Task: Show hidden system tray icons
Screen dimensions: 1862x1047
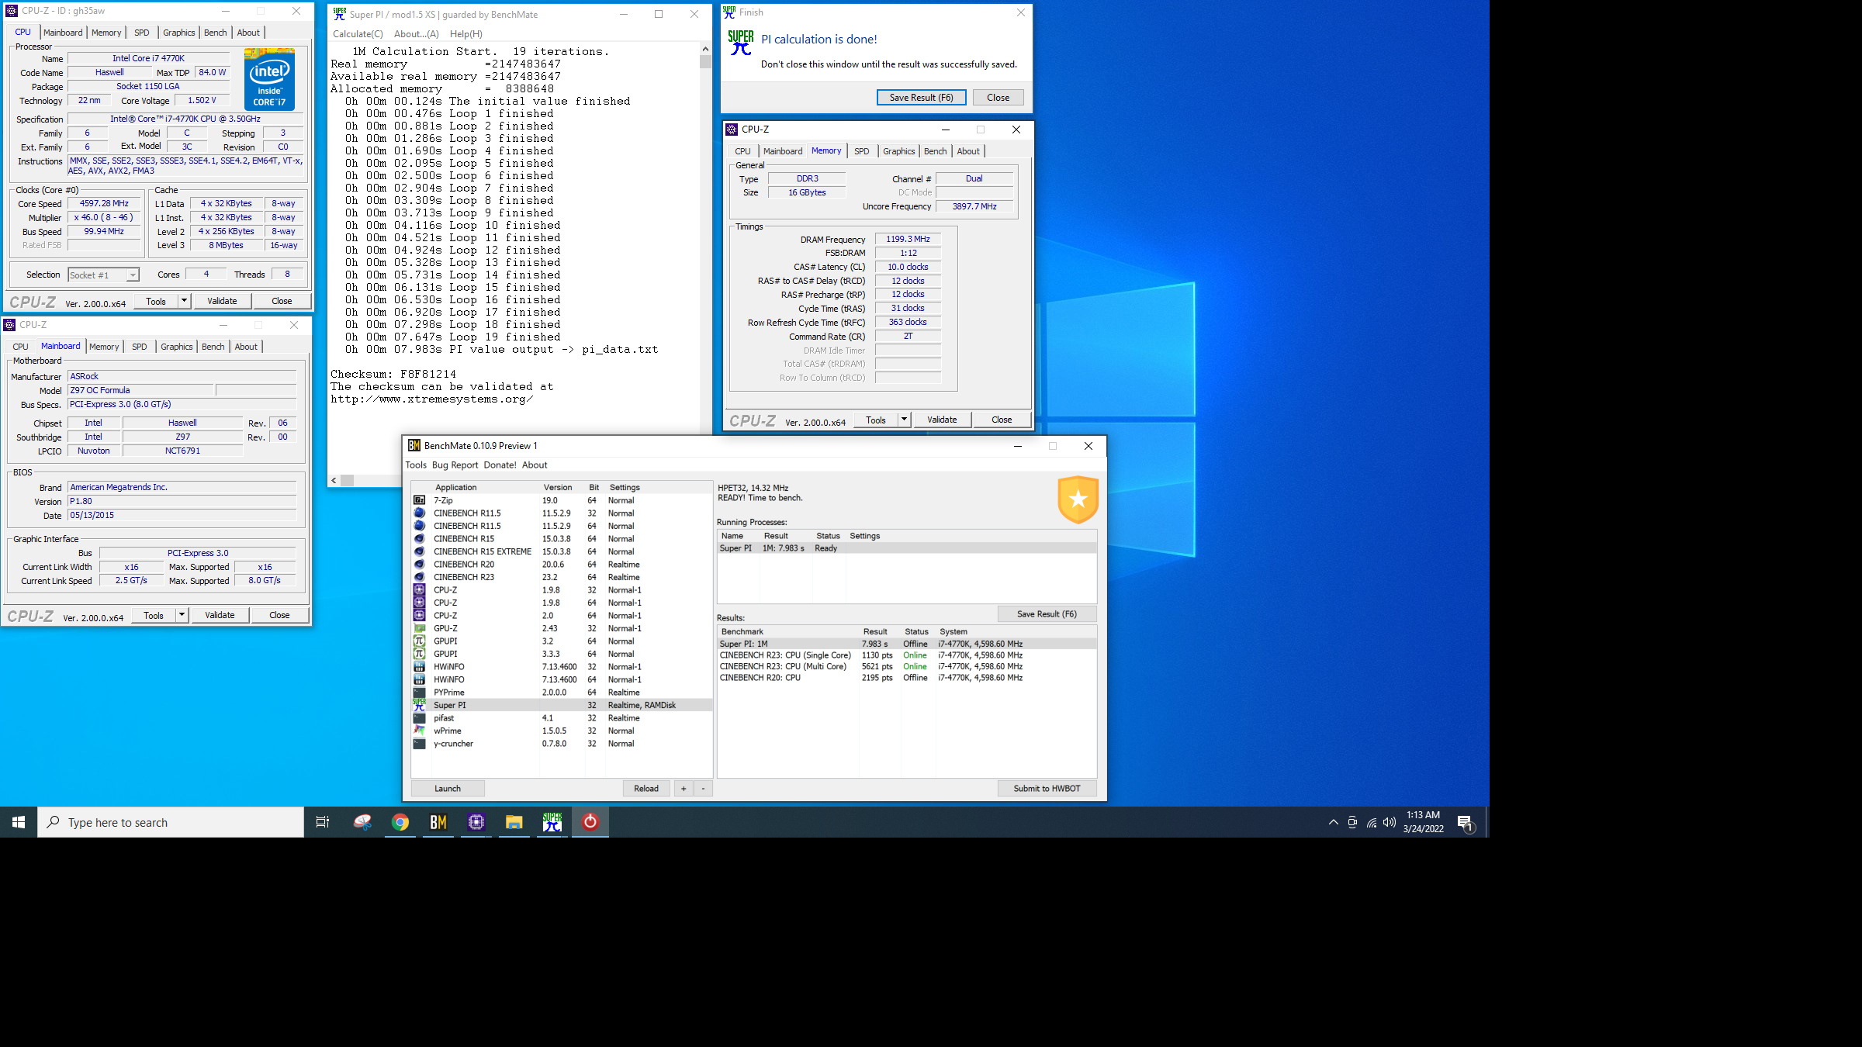Action: pos(1334,822)
